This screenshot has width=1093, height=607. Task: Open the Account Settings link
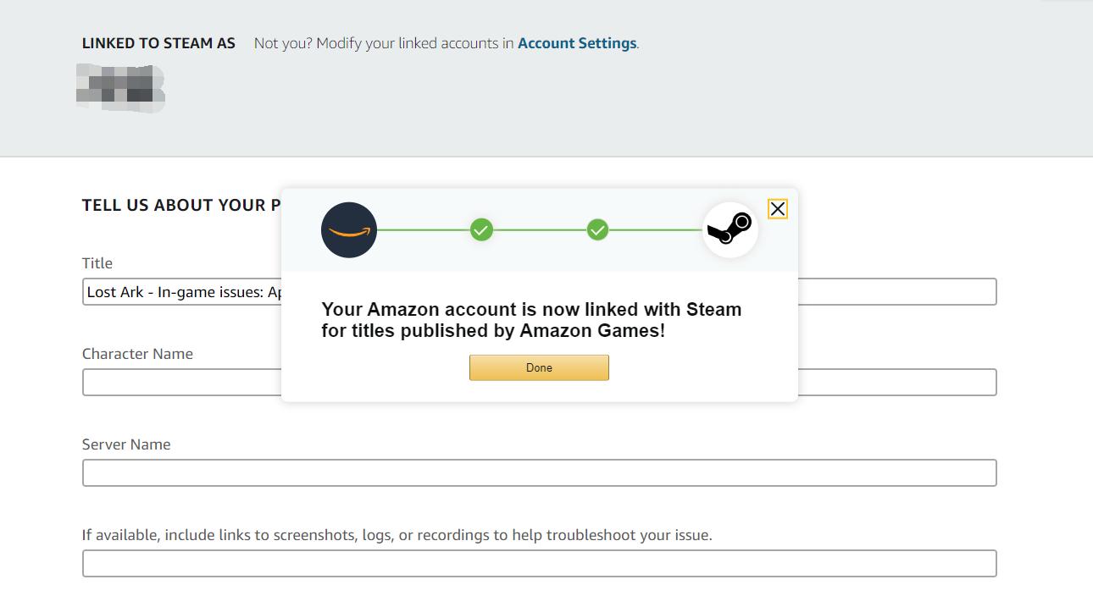tap(576, 43)
